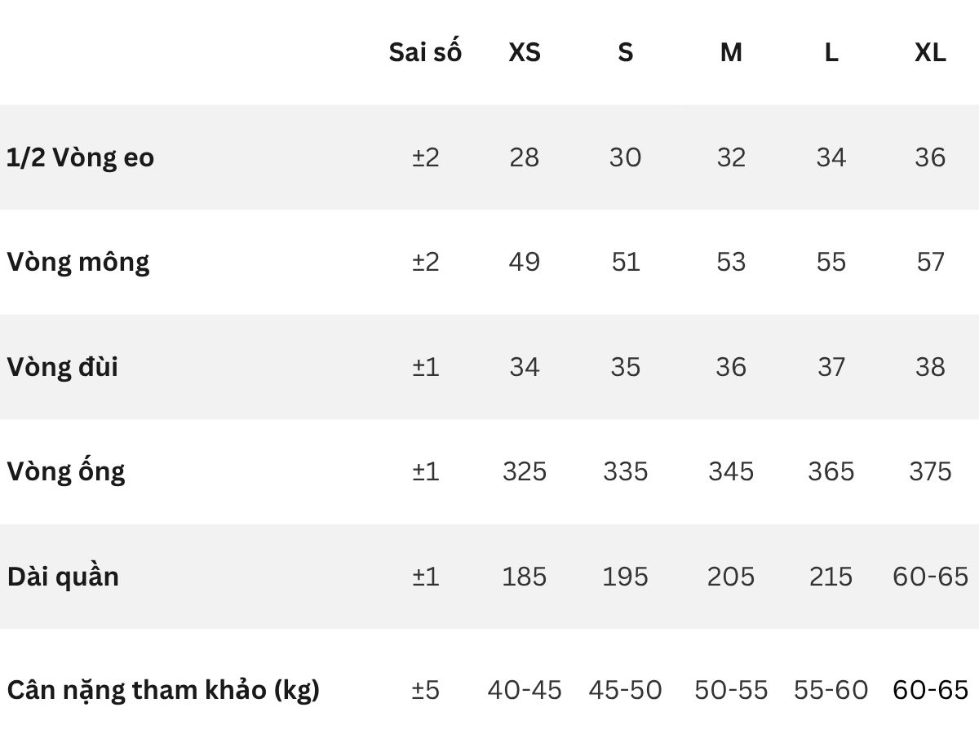Click the "Dài quần" row label
Screen dimensions: 979x734
63,577
